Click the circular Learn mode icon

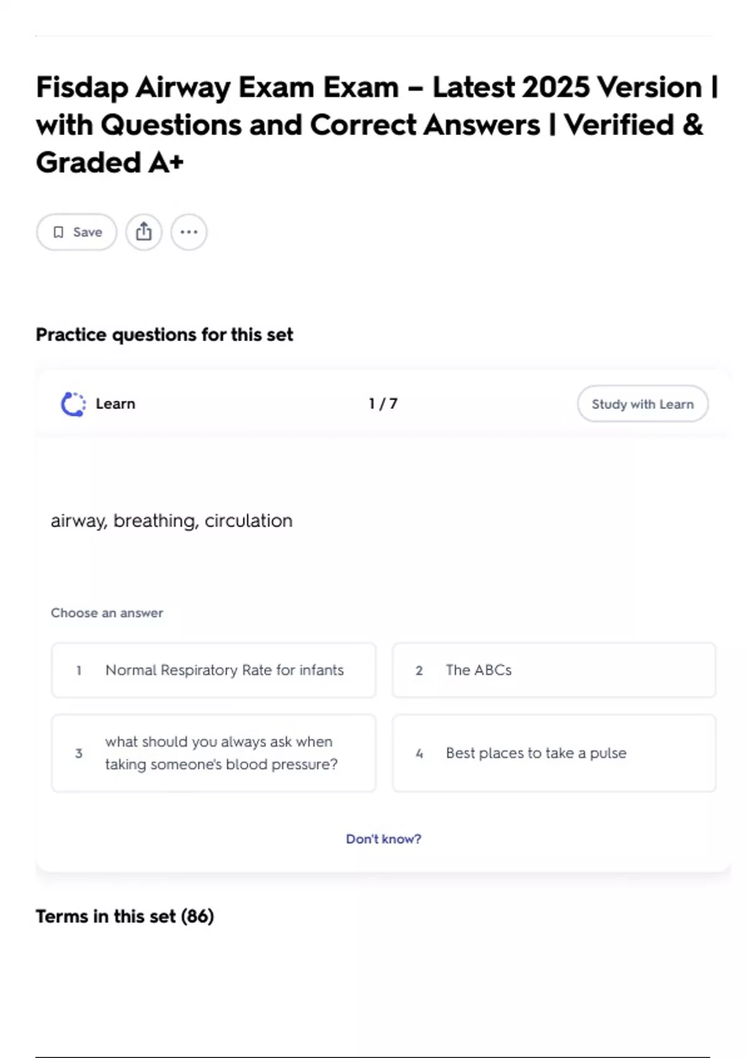pos(73,404)
